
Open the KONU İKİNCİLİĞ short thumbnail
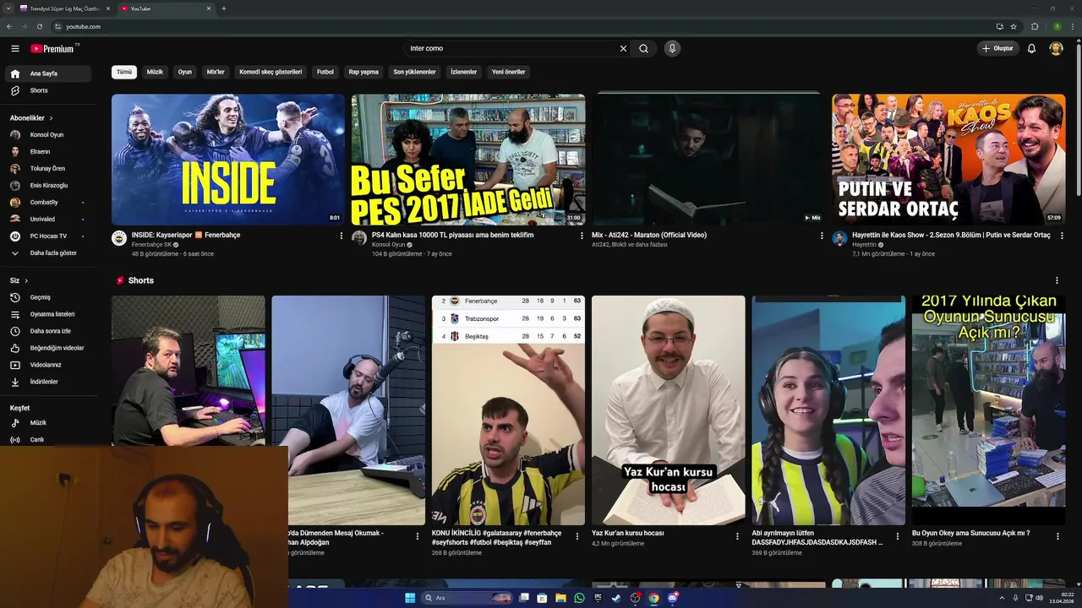pos(508,410)
